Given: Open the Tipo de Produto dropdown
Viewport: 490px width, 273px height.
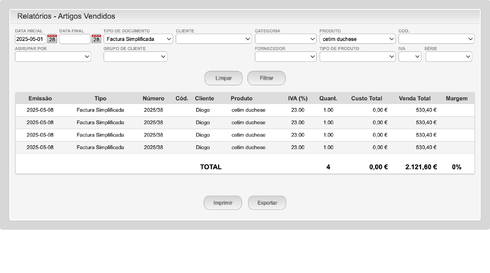Looking at the screenshot, I should [x=357, y=57].
